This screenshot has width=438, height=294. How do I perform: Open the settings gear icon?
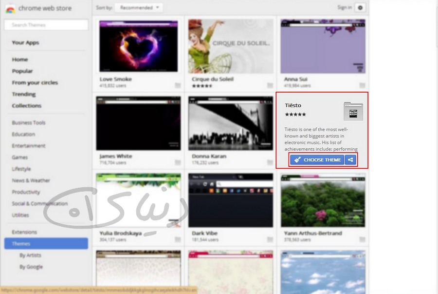click(x=360, y=7)
